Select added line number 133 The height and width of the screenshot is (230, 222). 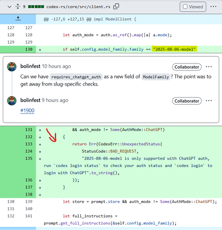[x=29, y=144]
